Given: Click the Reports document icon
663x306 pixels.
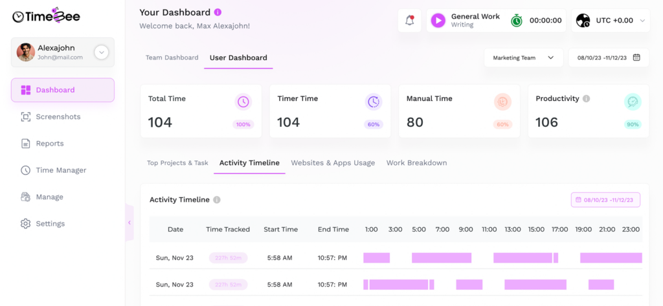Looking at the screenshot, I should pos(26,144).
